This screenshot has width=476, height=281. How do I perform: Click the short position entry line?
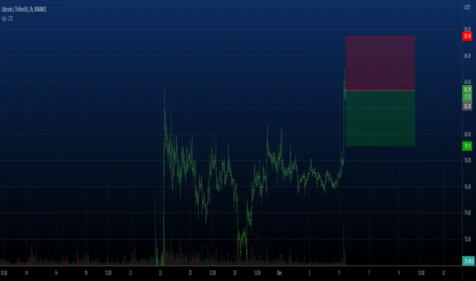380,91
